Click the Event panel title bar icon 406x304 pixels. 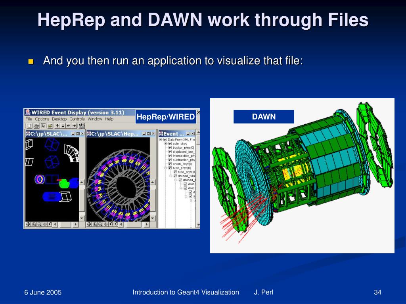(x=161, y=134)
